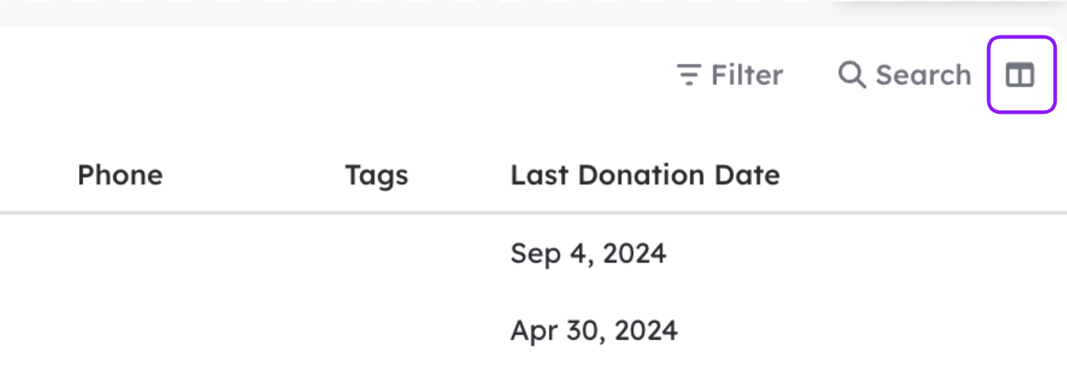Select the Apr 30, 2024 date cell
The image size is (1067, 384).
pos(594,330)
